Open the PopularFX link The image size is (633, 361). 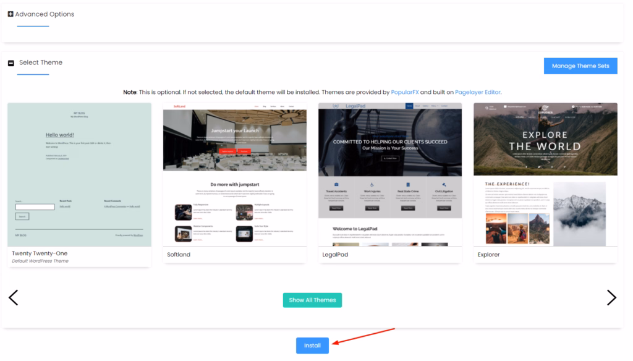[x=404, y=92]
